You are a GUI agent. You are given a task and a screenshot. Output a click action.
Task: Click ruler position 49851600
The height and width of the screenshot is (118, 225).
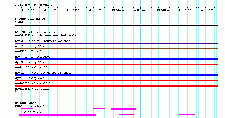click(118, 10)
